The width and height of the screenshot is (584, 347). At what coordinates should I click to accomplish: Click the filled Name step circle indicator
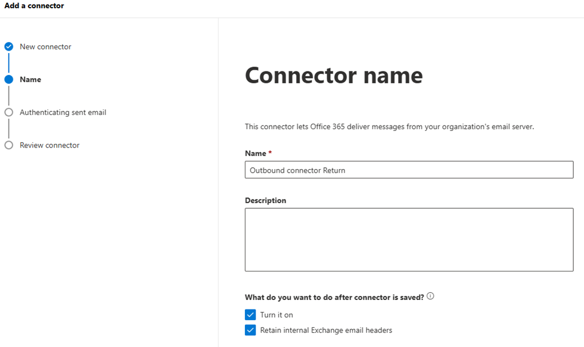8,79
